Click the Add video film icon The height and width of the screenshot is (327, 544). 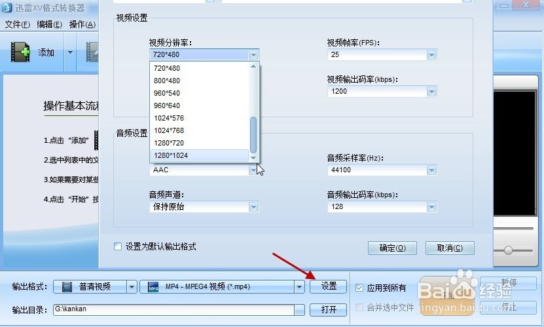click(20, 52)
